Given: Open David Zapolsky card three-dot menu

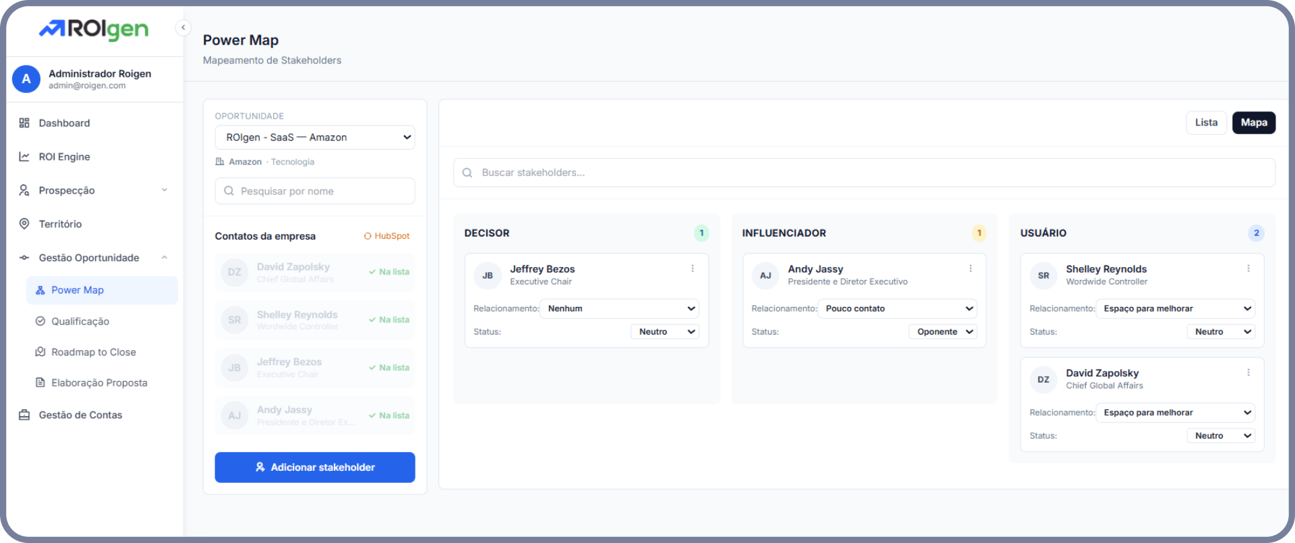Looking at the screenshot, I should tap(1248, 372).
